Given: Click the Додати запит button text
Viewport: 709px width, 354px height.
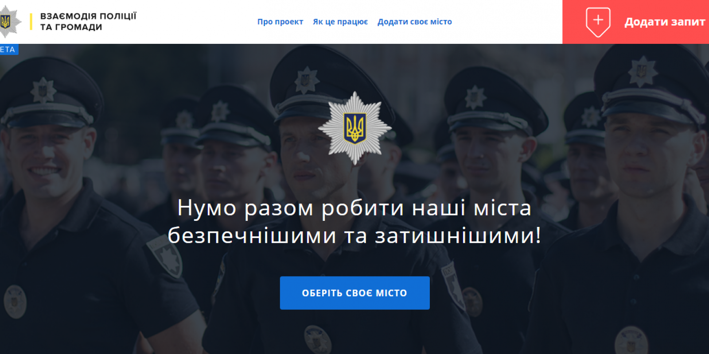Looking at the screenshot, I should (x=665, y=22).
